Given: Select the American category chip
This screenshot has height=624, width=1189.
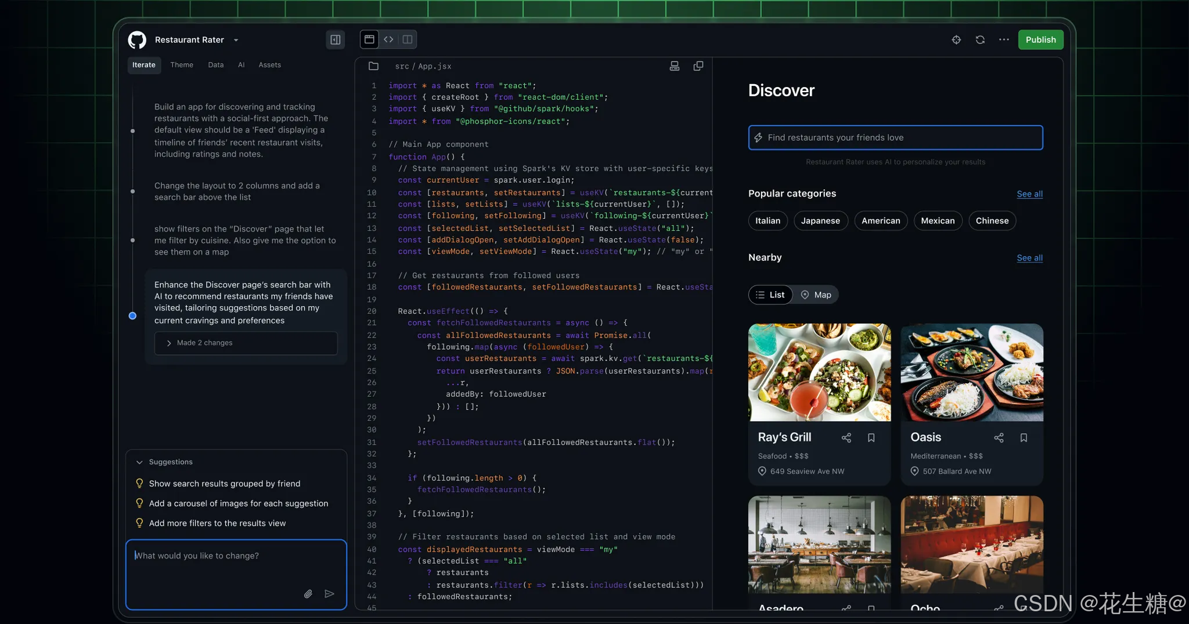Looking at the screenshot, I should tap(881, 220).
